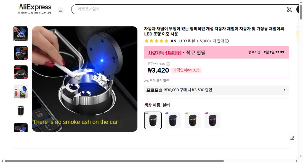
Task: Open the AliExpress home logo
Action: pos(35,9)
